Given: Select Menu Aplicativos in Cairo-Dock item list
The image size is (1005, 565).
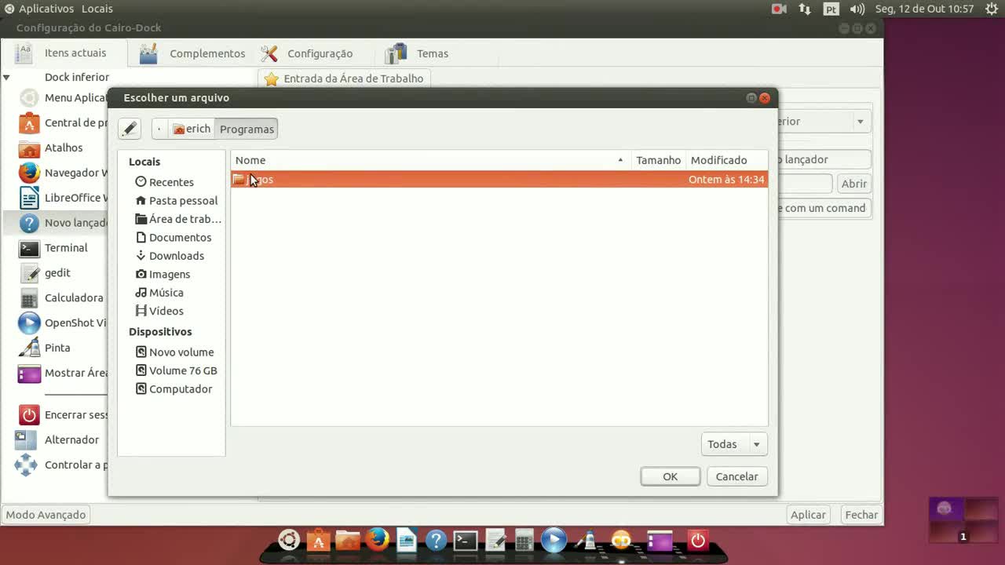Looking at the screenshot, I should coord(63,98).
